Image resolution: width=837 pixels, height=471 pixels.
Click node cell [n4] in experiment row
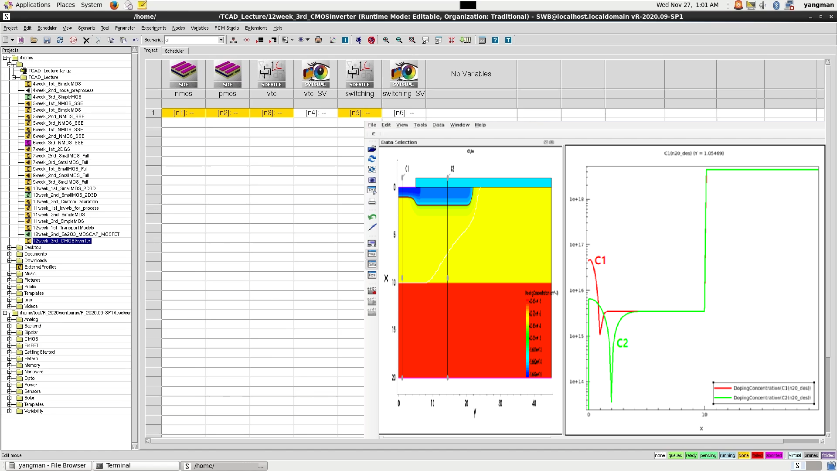coord(316,113)
